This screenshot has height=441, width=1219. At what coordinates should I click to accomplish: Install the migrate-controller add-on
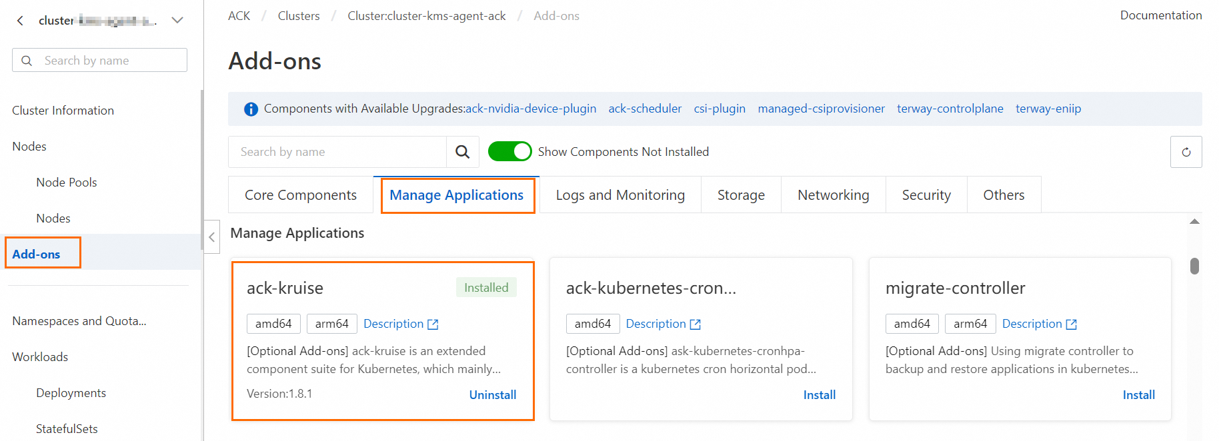(1138, 395)
